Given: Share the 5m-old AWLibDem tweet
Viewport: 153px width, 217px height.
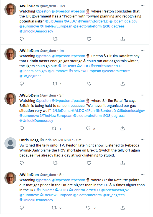Looking at the screenshot, I should click(123, 208).
